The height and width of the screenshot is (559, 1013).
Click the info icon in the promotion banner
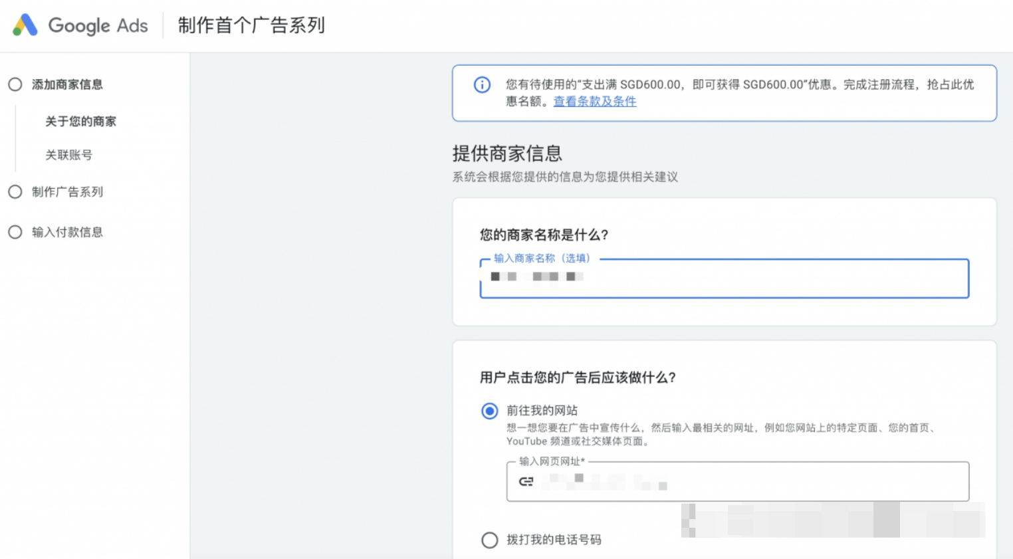click(482, 84)
